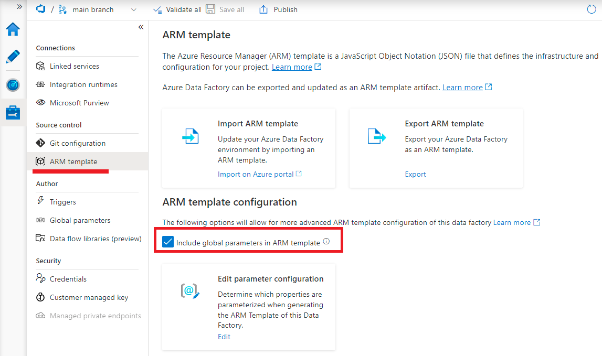Click the Export ARM template icon
This screenshot has width=602, height=356.
[x=377, y=135]
